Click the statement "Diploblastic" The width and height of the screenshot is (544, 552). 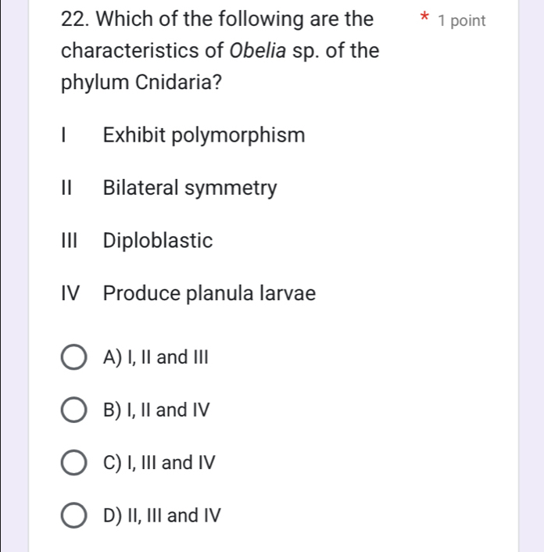point(158,241)
